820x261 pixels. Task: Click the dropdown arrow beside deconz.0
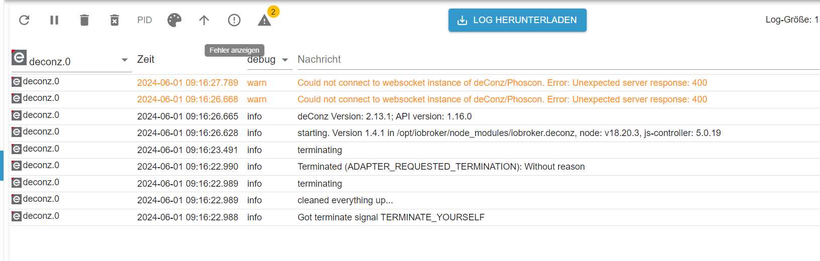coord(125,60)
